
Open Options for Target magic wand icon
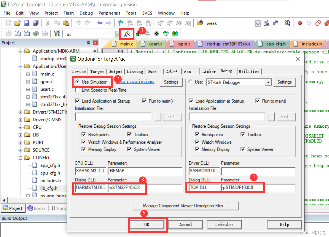point(127,34)
